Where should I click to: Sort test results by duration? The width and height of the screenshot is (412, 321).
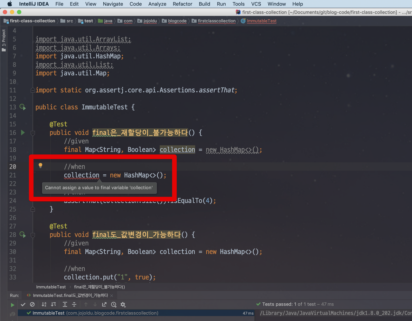[x=53, y=305]
